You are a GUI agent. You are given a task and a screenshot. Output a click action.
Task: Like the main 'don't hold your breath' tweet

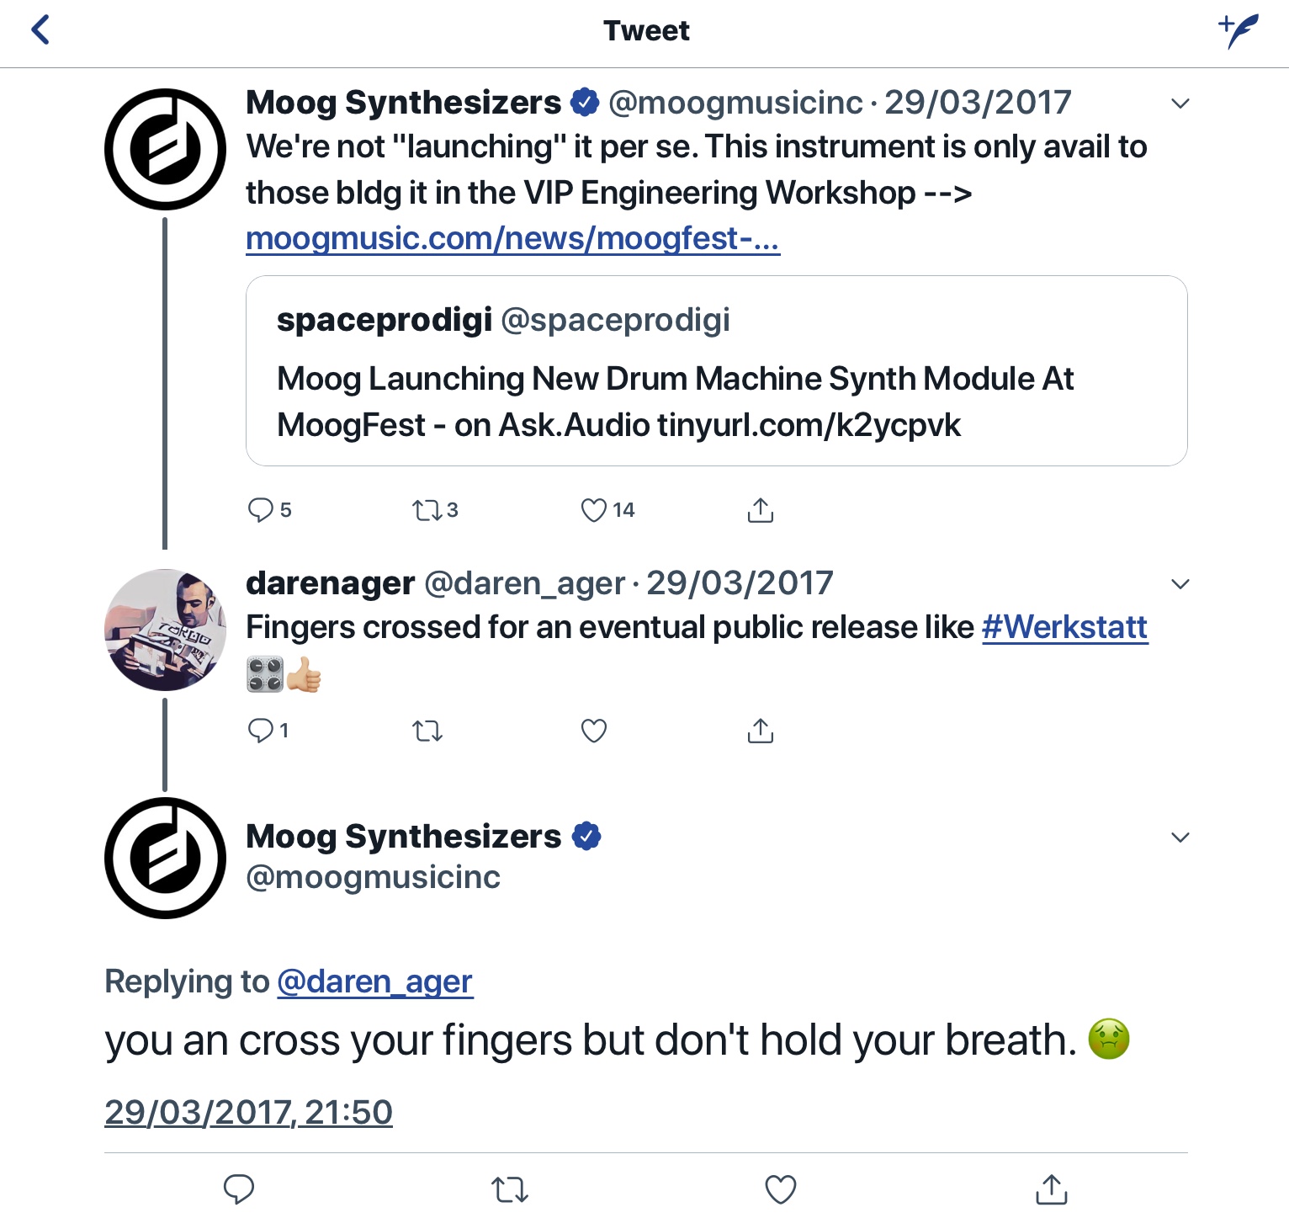point(780,1189)
